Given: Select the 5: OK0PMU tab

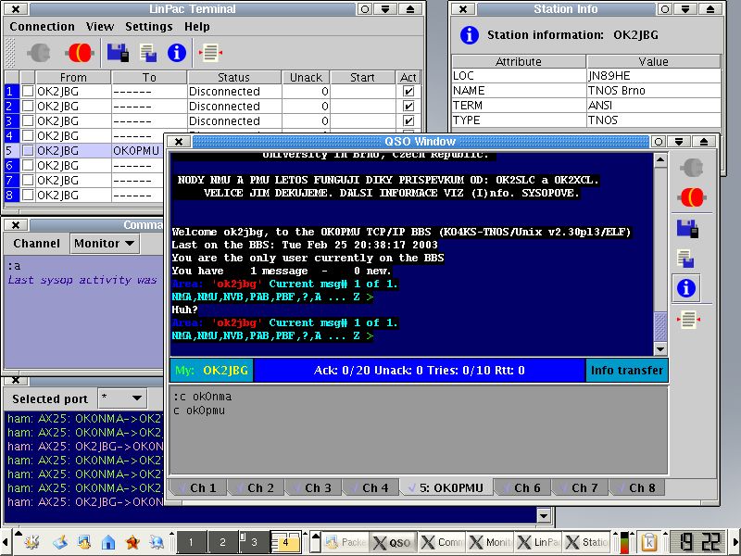Looking at the screenshot, I should pyautogui.click(x=446, y=488).
